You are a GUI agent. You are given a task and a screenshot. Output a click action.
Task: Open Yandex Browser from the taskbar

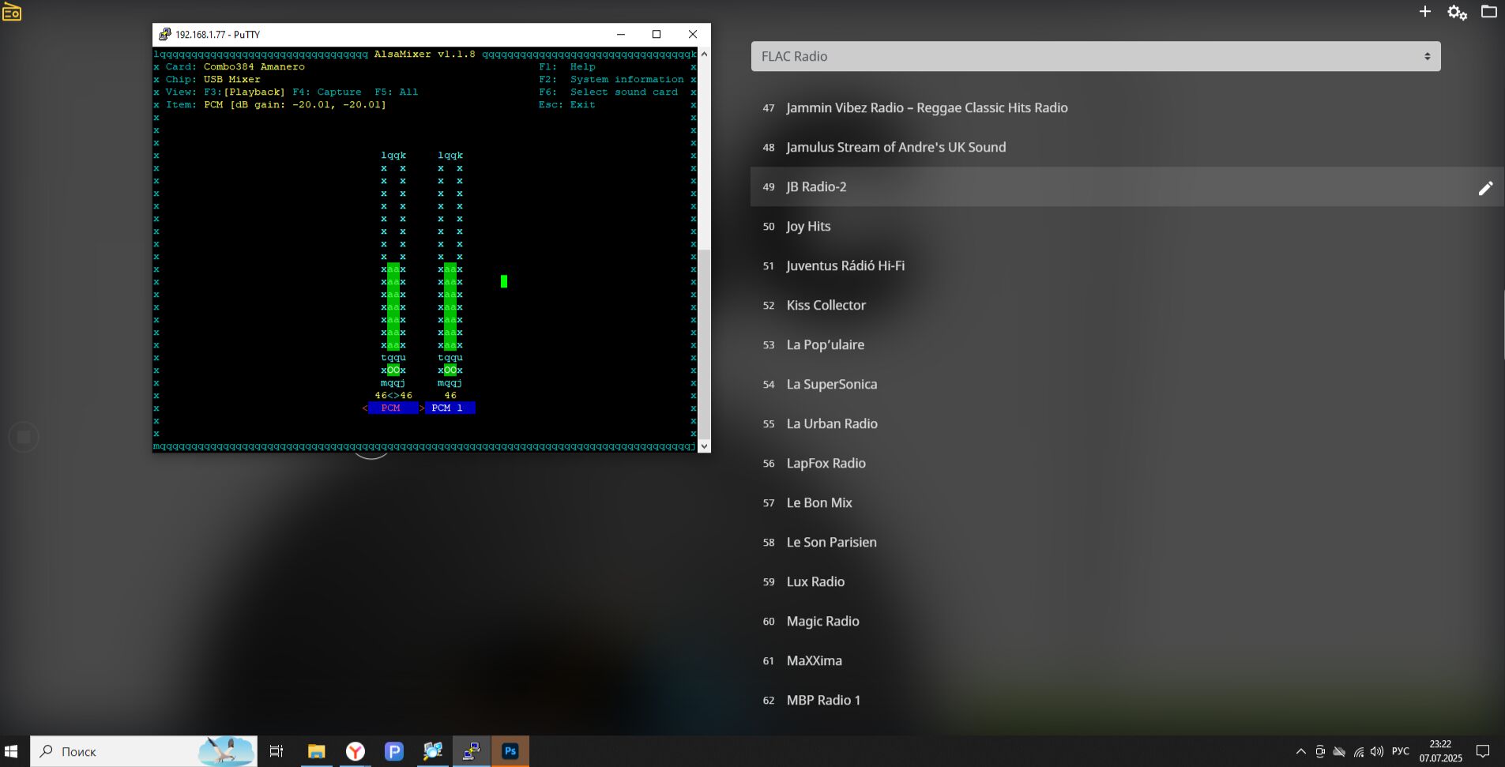tap(356, 751)
